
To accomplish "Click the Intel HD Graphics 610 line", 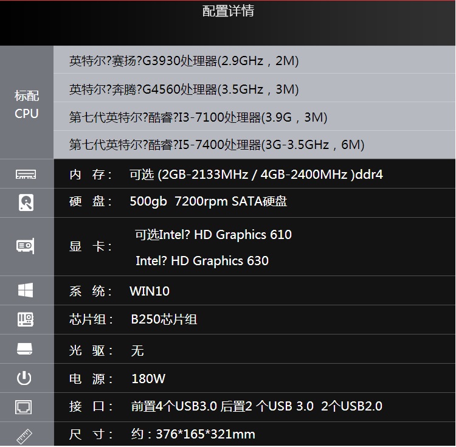I will pos(213,234).
